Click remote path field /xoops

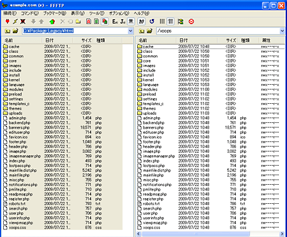coord(218,31)
